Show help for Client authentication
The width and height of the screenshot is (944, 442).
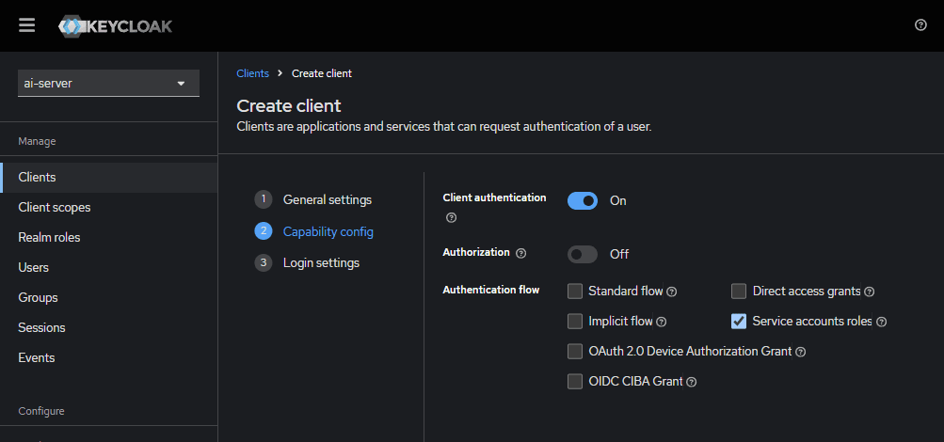[x=451, y=217]
